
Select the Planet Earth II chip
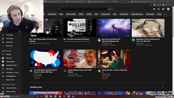(52, 14)
